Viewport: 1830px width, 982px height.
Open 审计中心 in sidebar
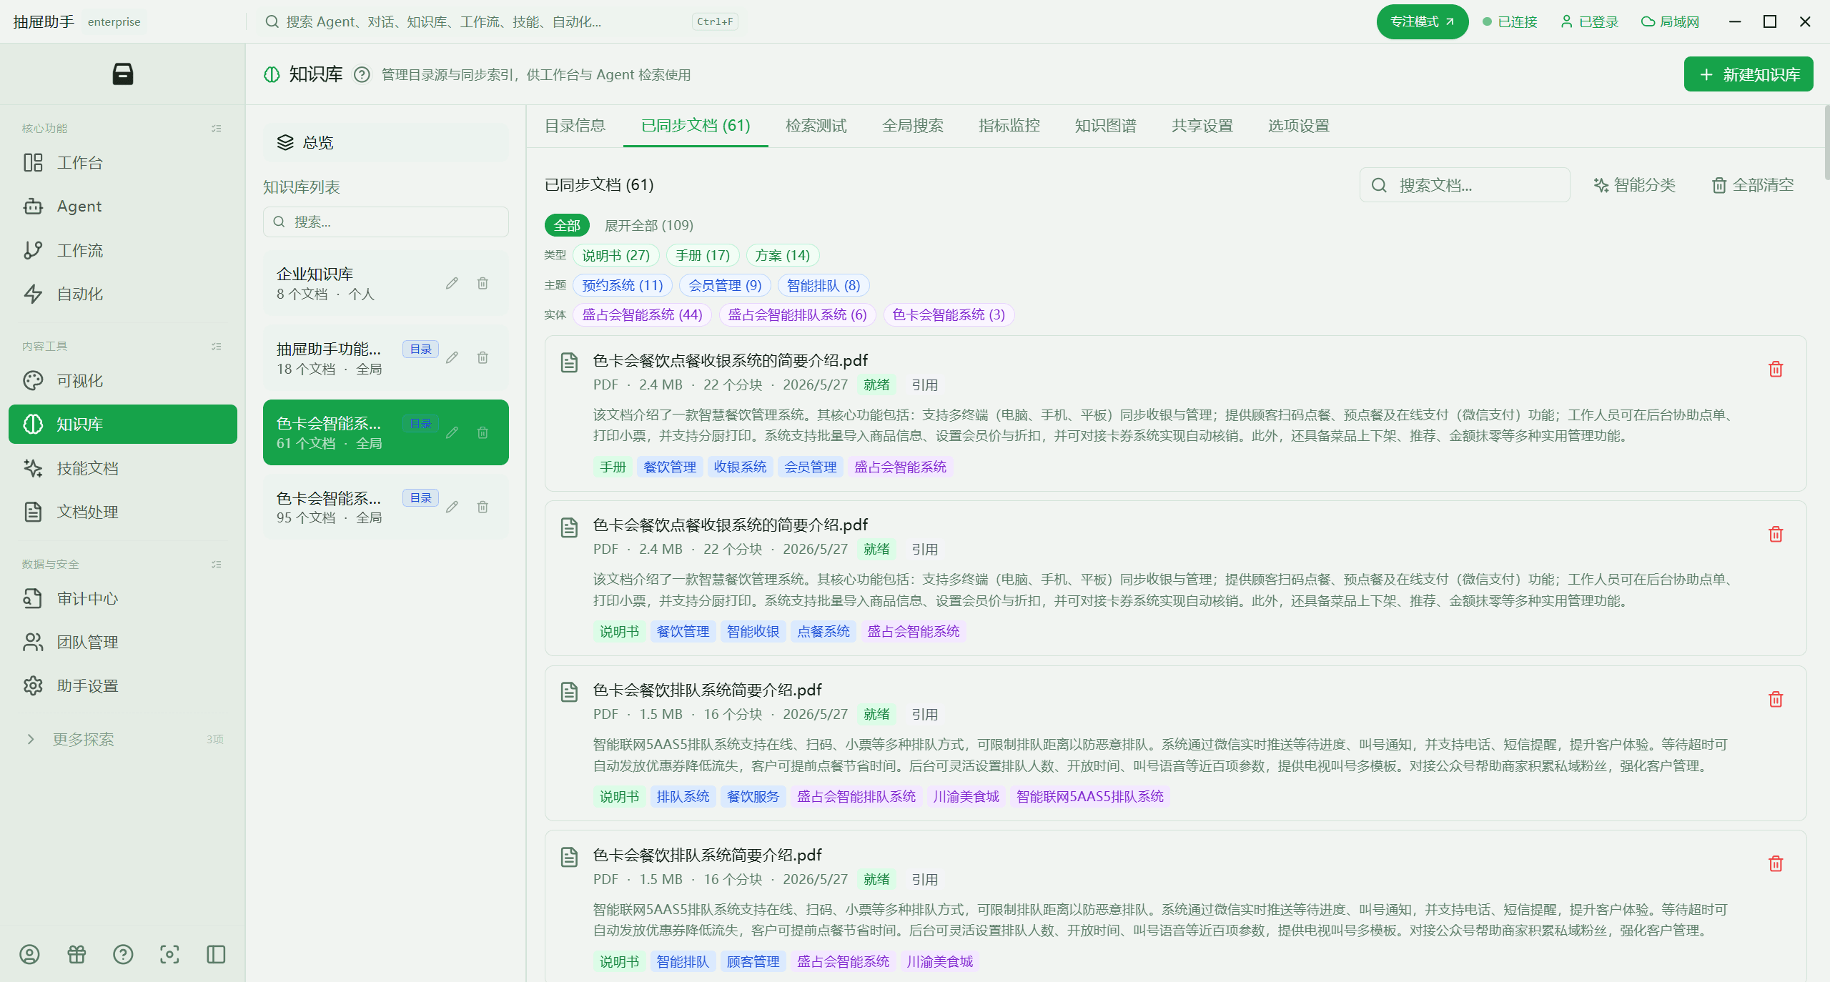coord(123,599)
